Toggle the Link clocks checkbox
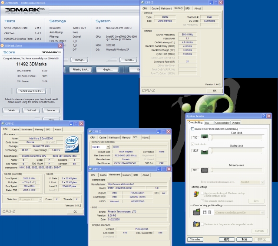Image resolution: width=278 pixels, height=246 pixels. coord(192,144)
